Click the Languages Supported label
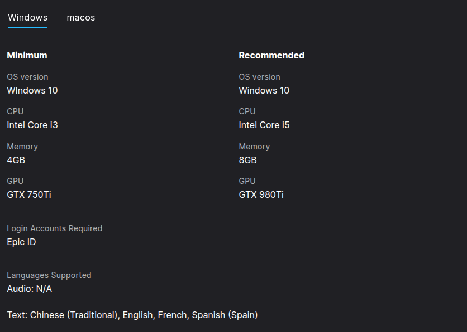 [x=49, y=275]
